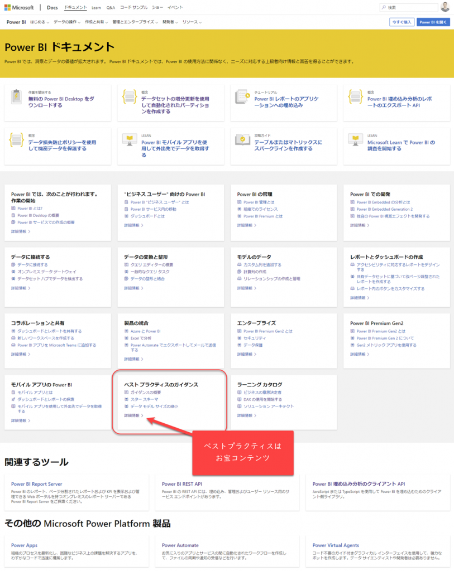Image resolution: width=454 pixels, height=571 pixels.
Task: Click the icon beside セキュリティ
Action: (239, 338)
